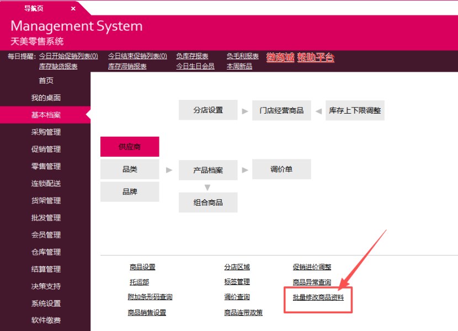Image resolution: width=458 pixels, height=331 pixels.
Task: Open the 附加条形码查询 link
Action: 150,297
